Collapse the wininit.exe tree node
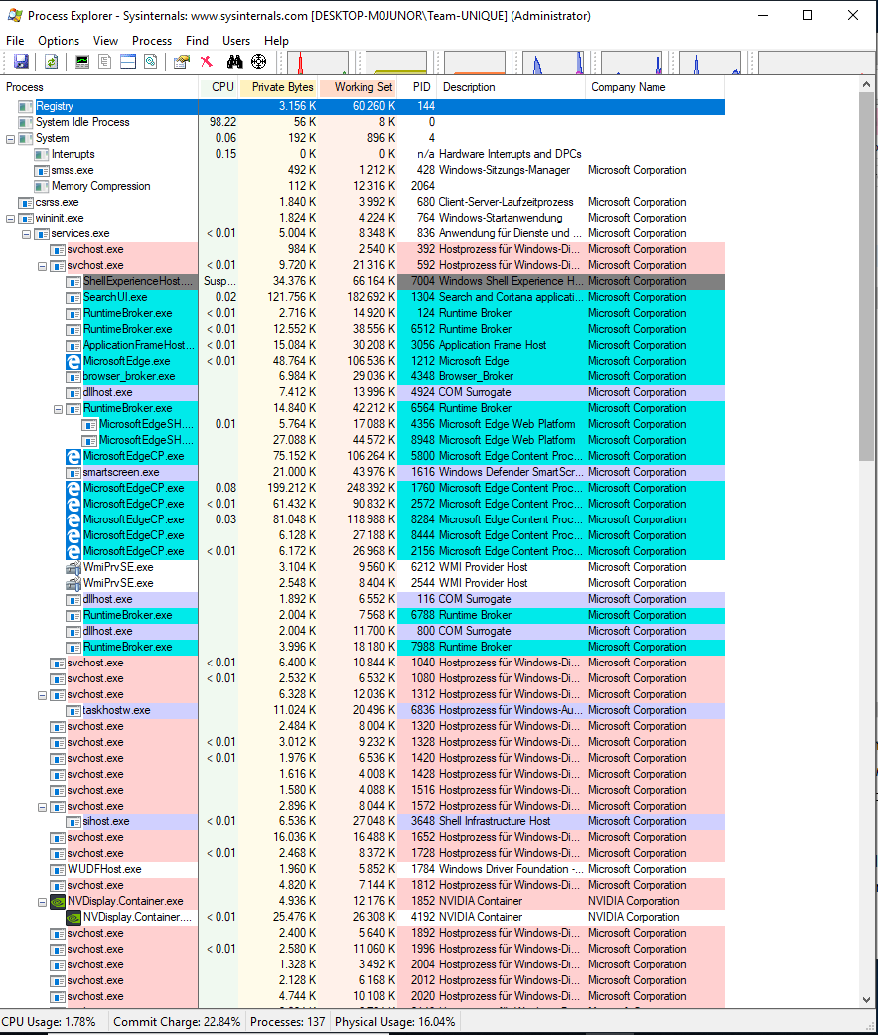878x1035 pixels. (x=11, y=218)
